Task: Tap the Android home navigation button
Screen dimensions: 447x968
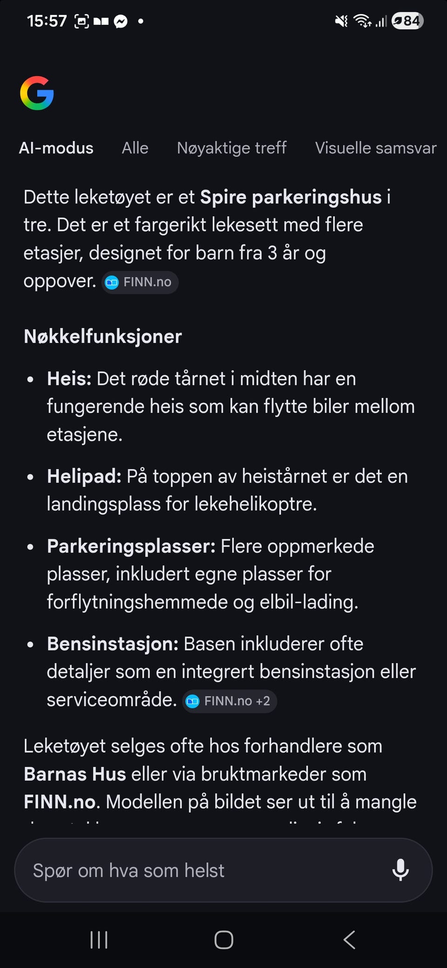Action: point(223,940)
